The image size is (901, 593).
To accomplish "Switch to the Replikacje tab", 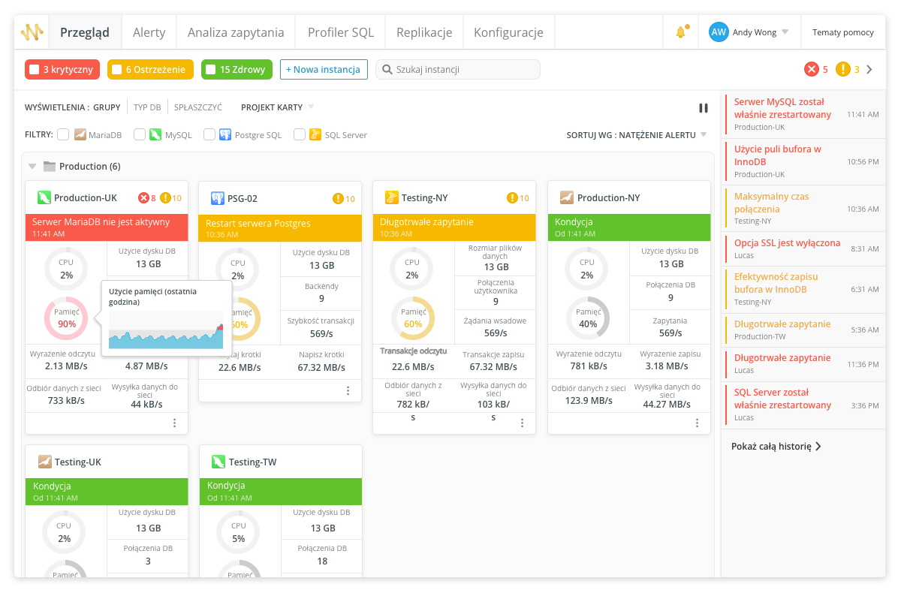I will pyautogui.click(x=424, y=32).
